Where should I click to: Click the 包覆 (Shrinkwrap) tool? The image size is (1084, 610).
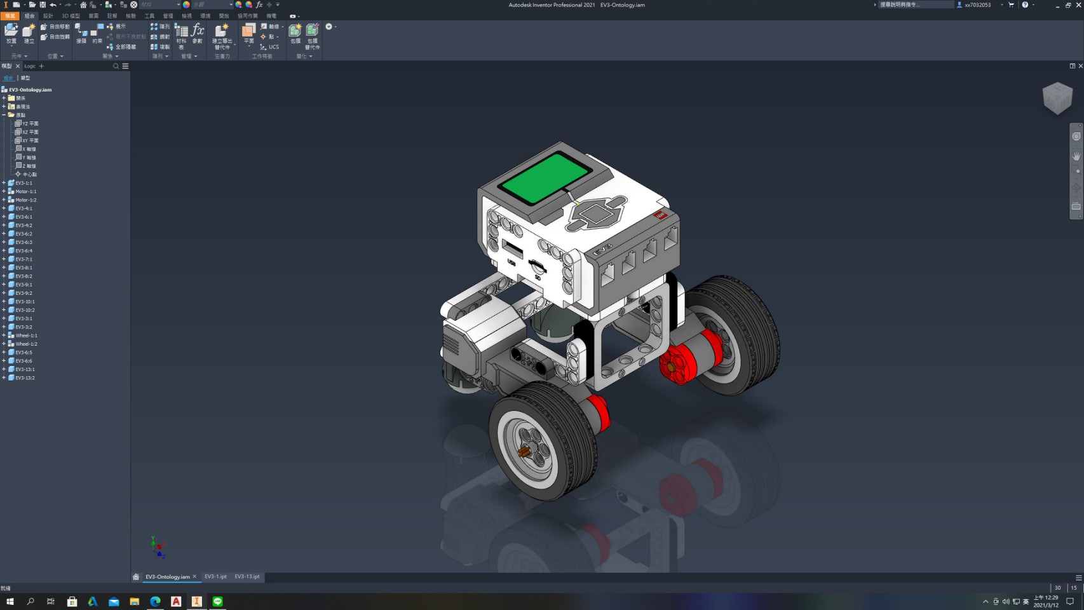[x=295, y=34]
